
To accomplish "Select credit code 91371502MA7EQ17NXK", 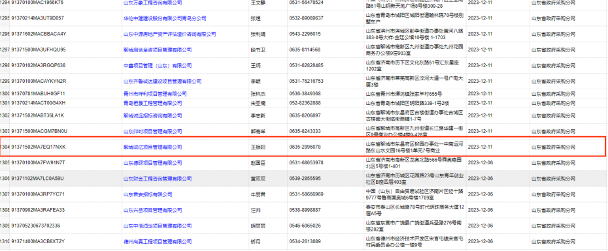I will pos(39,147).
